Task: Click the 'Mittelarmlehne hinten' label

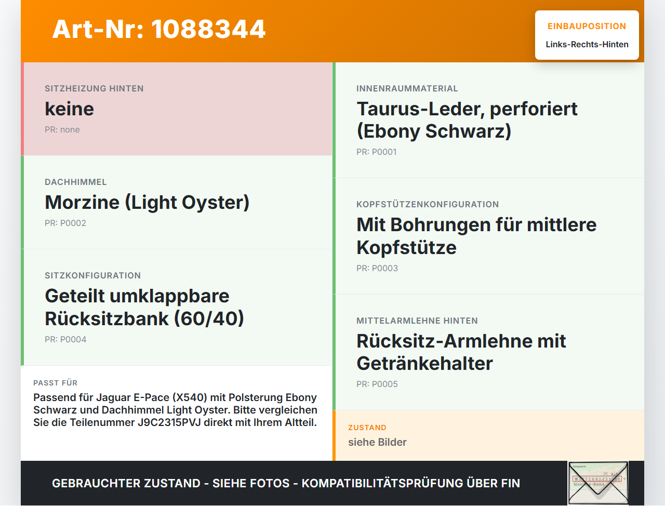Action: [417, 321]
